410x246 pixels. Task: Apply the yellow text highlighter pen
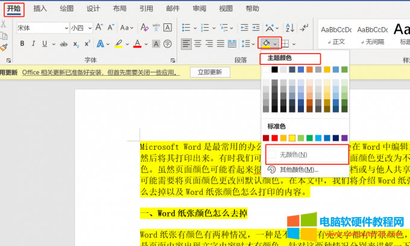click(118, 43)
